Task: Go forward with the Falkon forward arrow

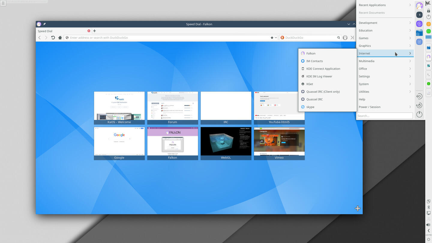Action: 46,37
